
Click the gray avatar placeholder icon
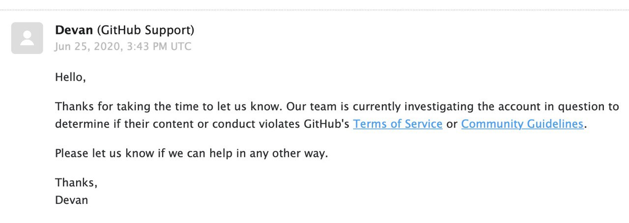tap(27, 38)
